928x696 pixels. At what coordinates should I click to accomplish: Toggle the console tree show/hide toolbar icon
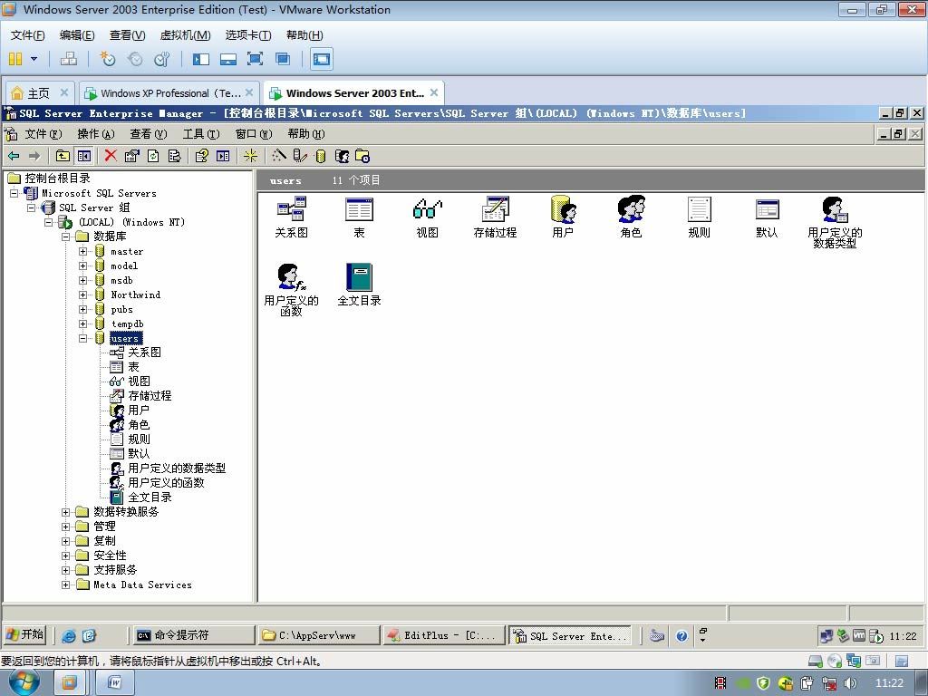coord(84,156)
